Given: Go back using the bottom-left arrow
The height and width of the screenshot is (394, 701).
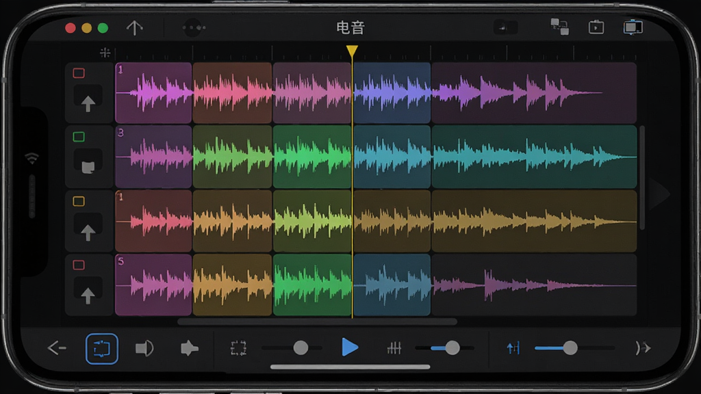Looking at the screenshot, I should click(57, 347).
